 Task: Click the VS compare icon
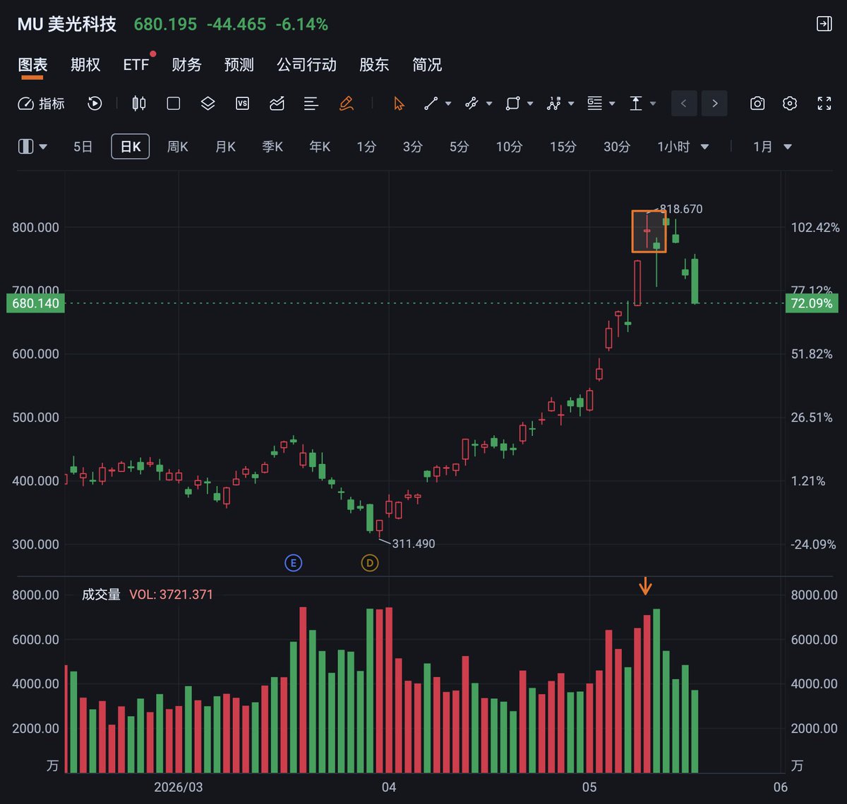point(242,104)
